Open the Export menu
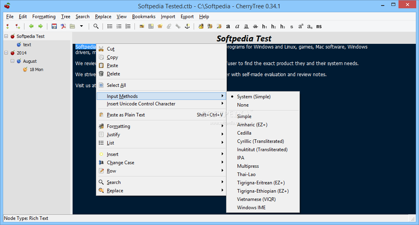419x225 pixels. pos(187,17)
